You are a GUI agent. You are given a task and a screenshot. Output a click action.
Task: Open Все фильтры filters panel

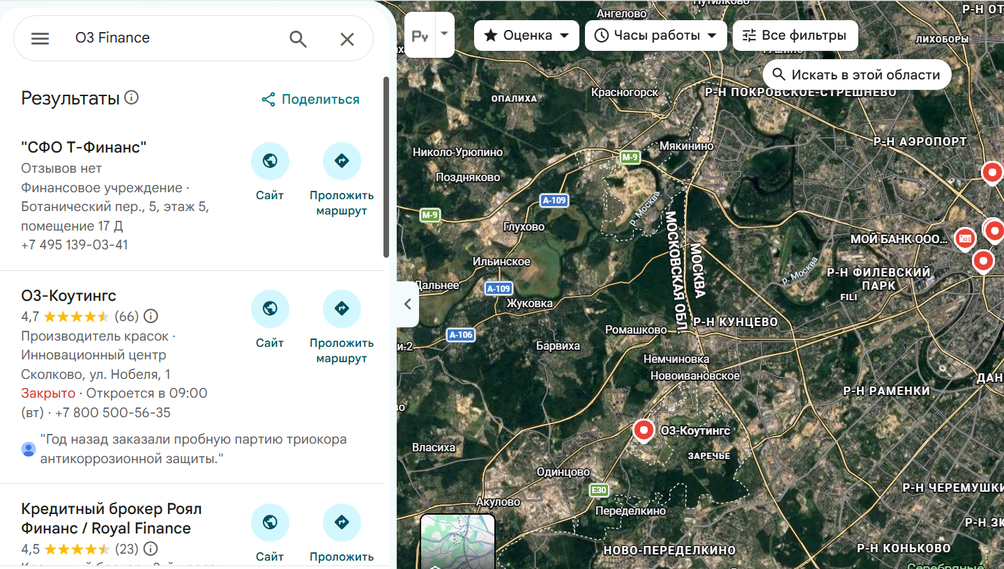795,36
